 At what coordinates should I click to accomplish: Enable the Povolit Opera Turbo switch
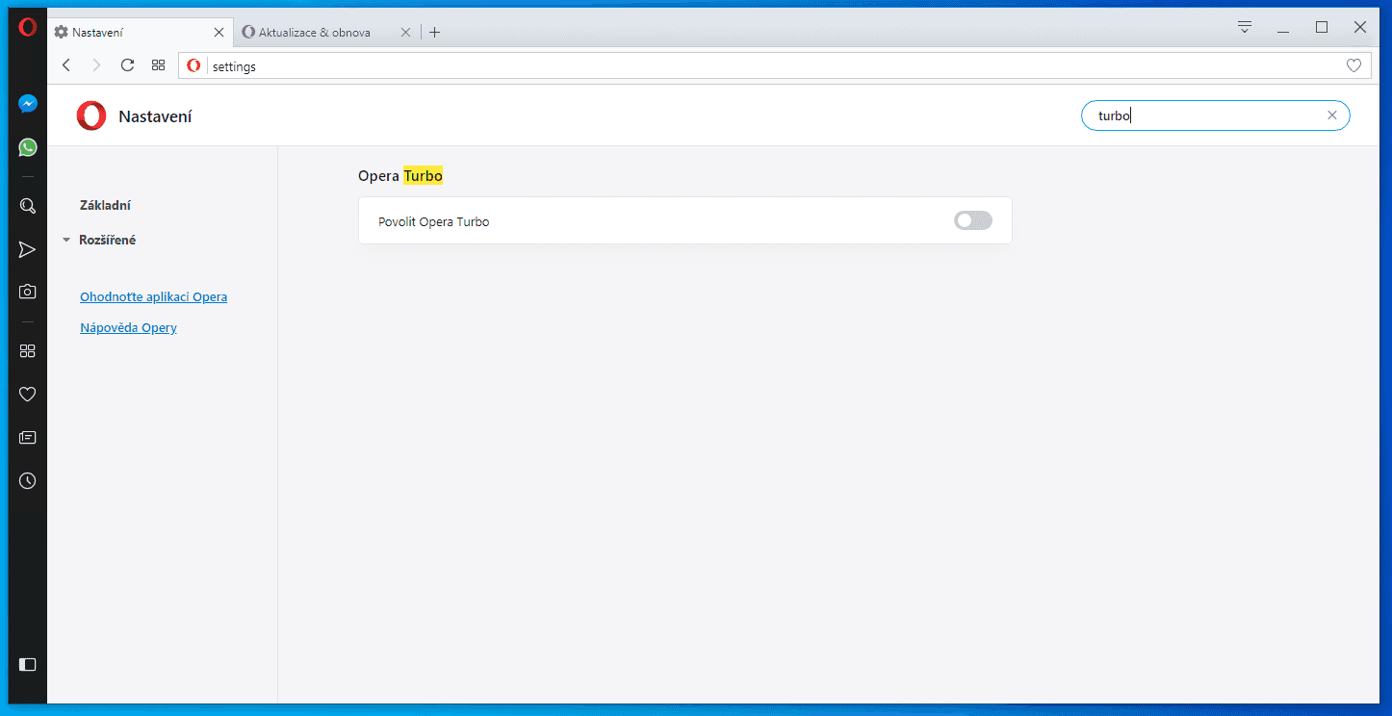pyautogui.click(x=973, y=221)
